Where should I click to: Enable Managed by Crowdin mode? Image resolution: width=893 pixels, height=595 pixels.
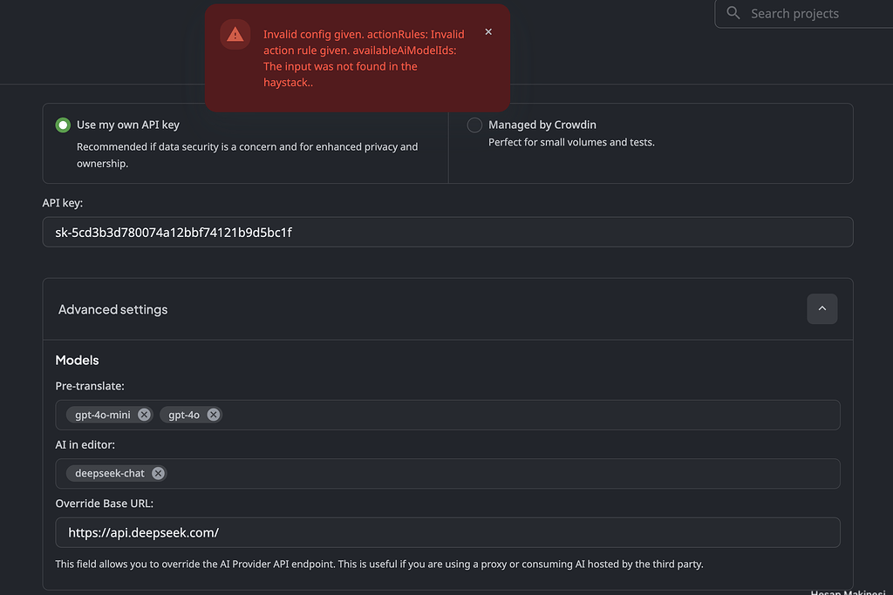pos(474,125)
